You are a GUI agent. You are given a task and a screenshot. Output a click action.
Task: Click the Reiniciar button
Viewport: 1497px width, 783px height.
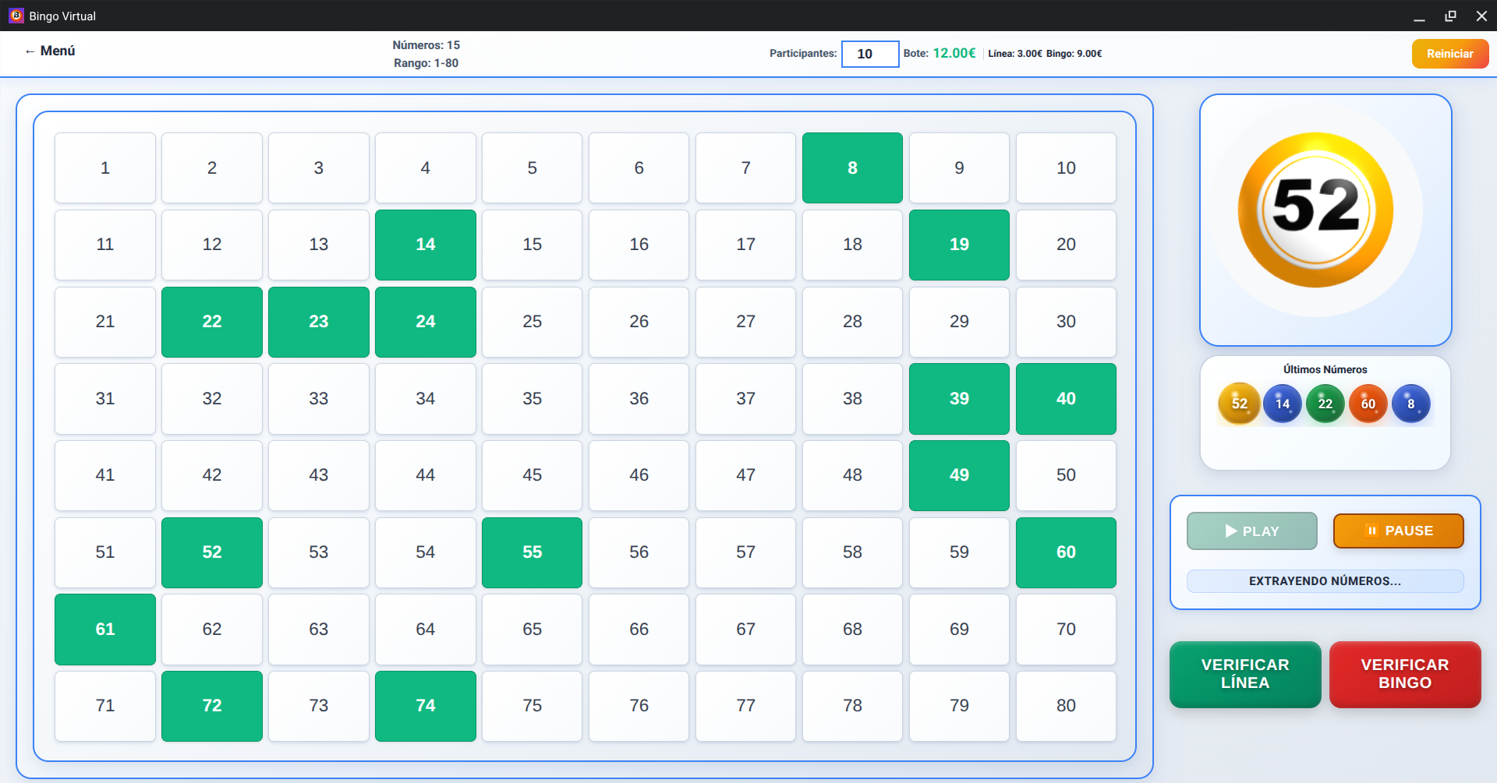click(x=1449, y=54)
